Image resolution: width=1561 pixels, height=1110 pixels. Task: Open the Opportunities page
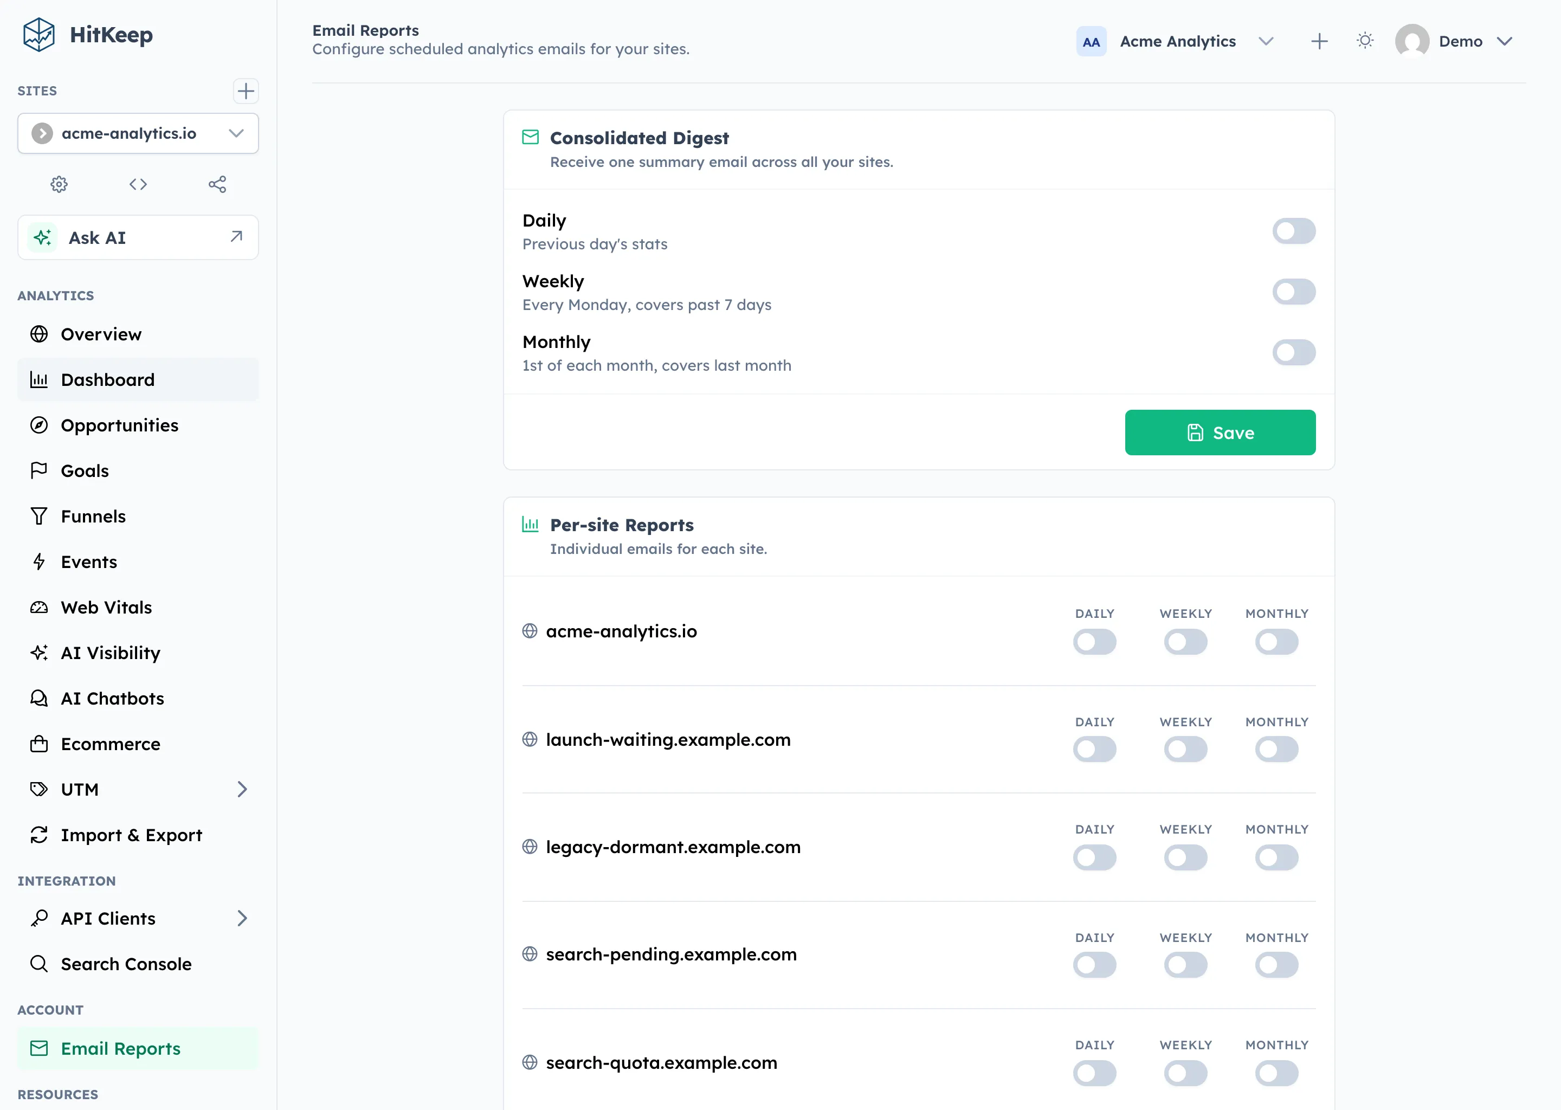pos(138,425)
